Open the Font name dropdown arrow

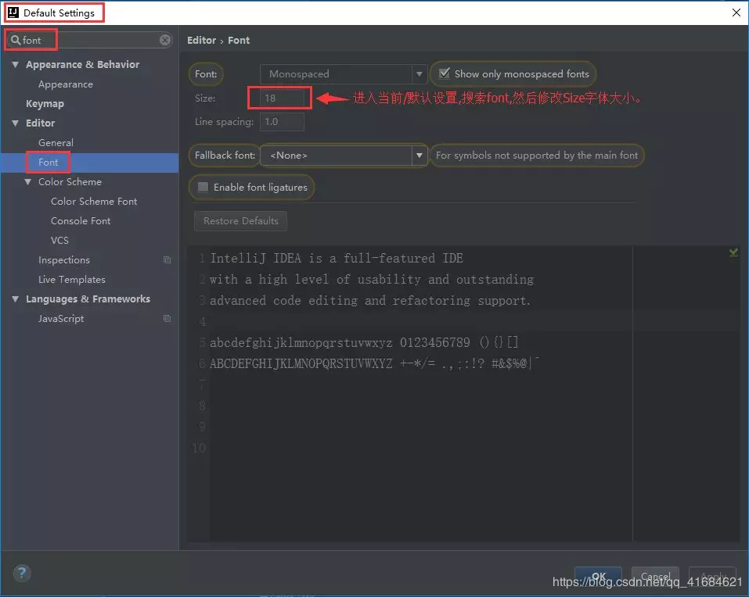pyautogui.click(x=419, y=74)
